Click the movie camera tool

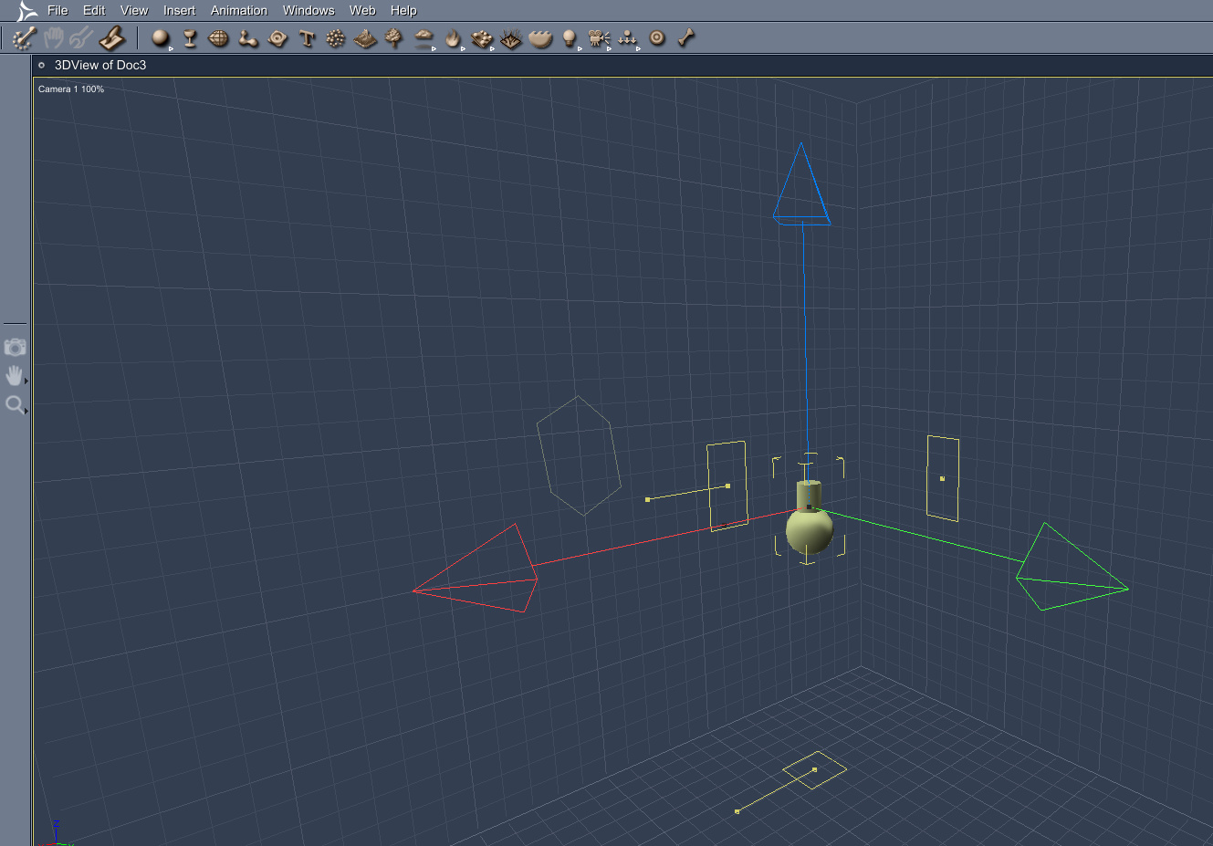tap(598, 37)
